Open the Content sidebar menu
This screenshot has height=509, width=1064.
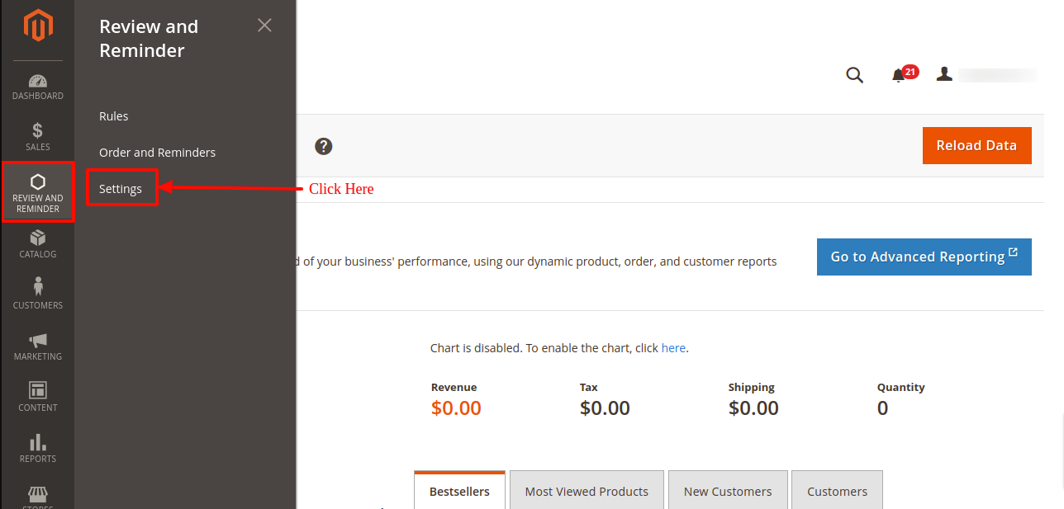click(38, 397)
